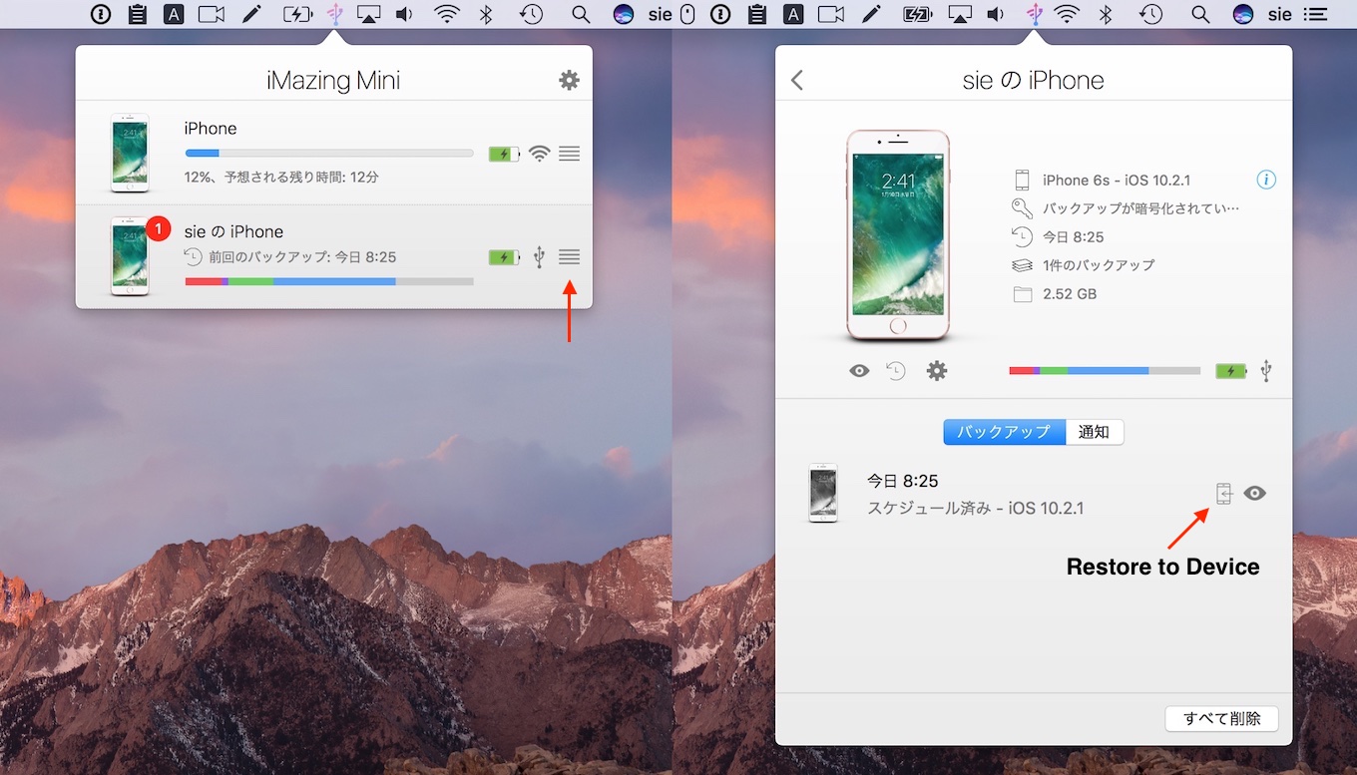1357x775 pixels.
Task: Click the USB icon next to sie の iPhone battery
Action: pos(539,256)
